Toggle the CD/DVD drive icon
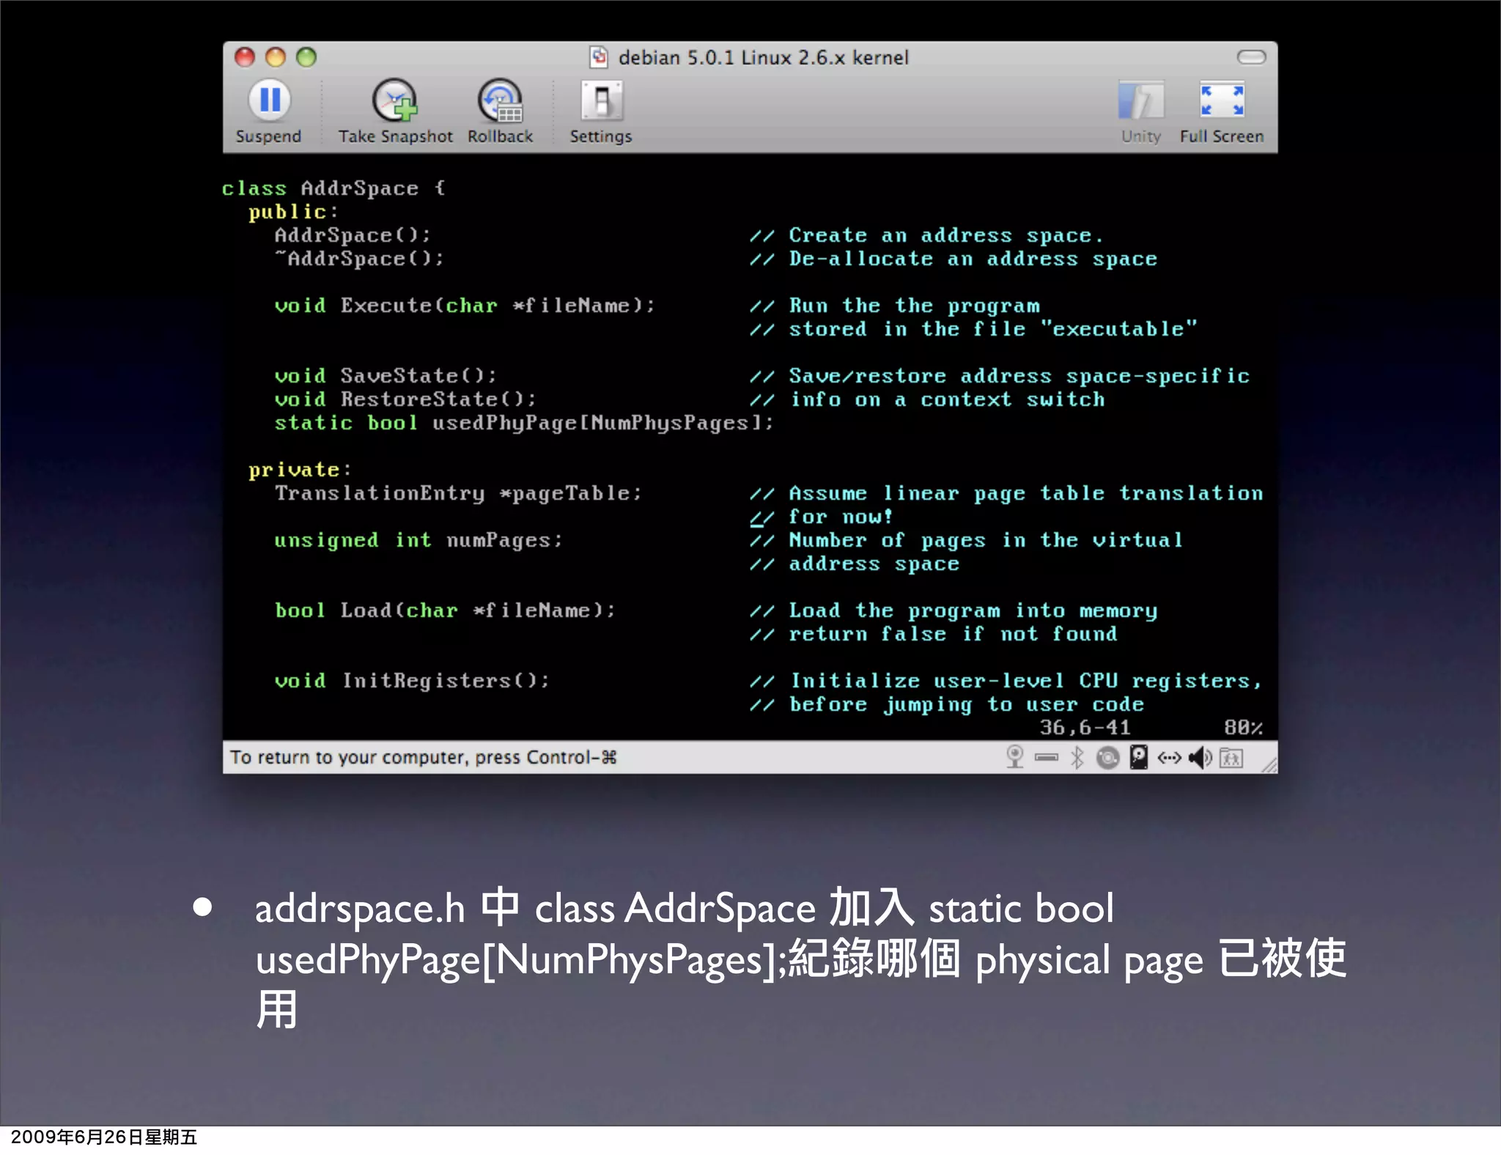This screenshot has height=1155, width=1501. pos(1107,757)
